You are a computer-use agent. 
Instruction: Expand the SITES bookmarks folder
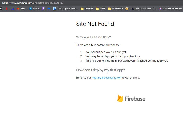101,9
